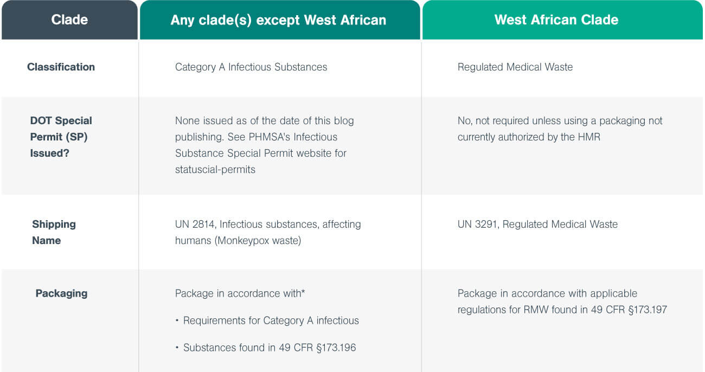Click the "Packaging" row label
The width and height of the screenshot is (705, 372).
[x=61, y=293]
